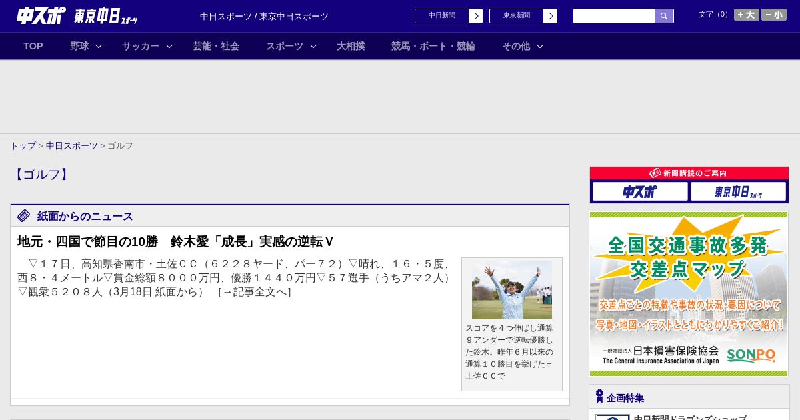Go to TOP navigation item
Screen dimensions: 800x420
(x=33, y=46)
